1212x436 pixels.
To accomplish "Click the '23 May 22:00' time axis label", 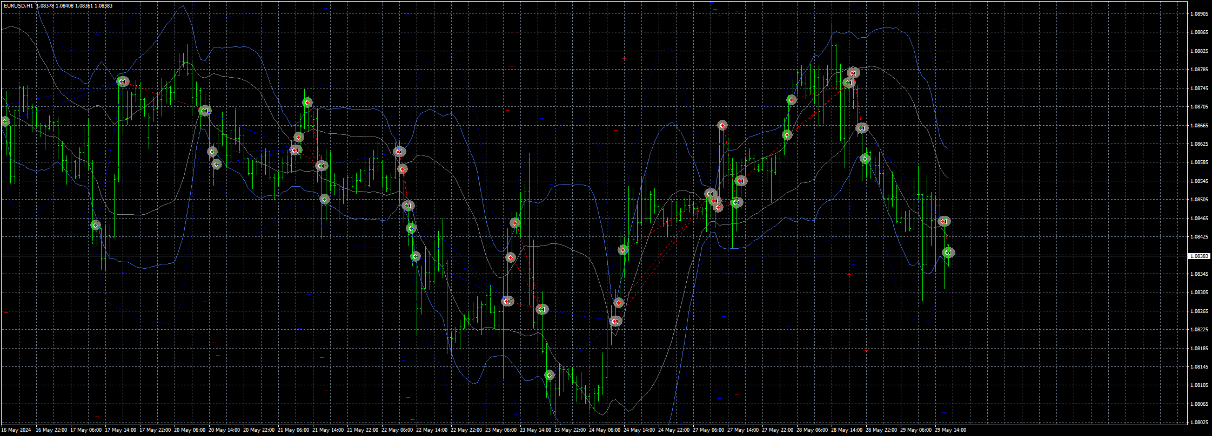I will [570, 431].
